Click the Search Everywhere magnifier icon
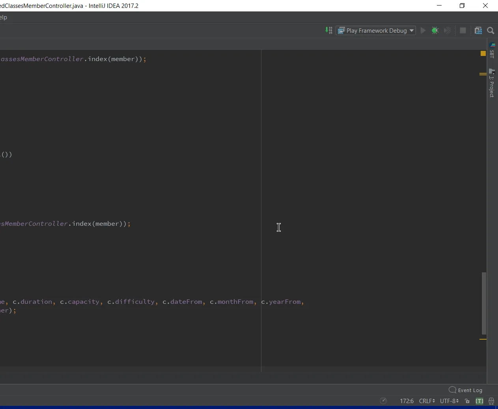This screenshot has height=409, width=498. (x=491, y=30)
